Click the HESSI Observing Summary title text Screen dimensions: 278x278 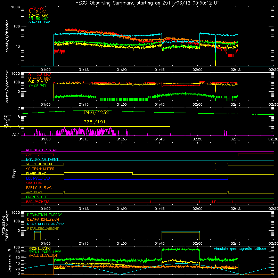147,3
